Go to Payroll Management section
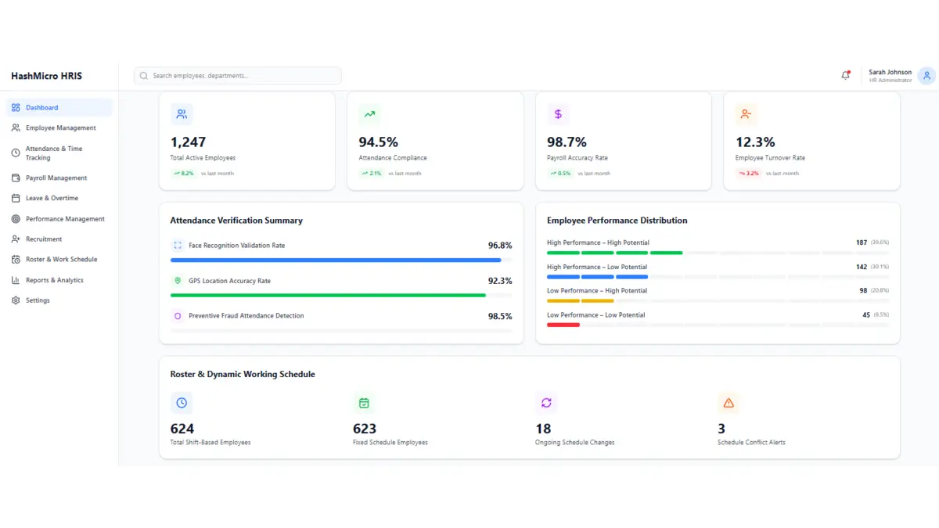Image resolution: width=939 pixels, height=528 pixels. tap(56, 178)
